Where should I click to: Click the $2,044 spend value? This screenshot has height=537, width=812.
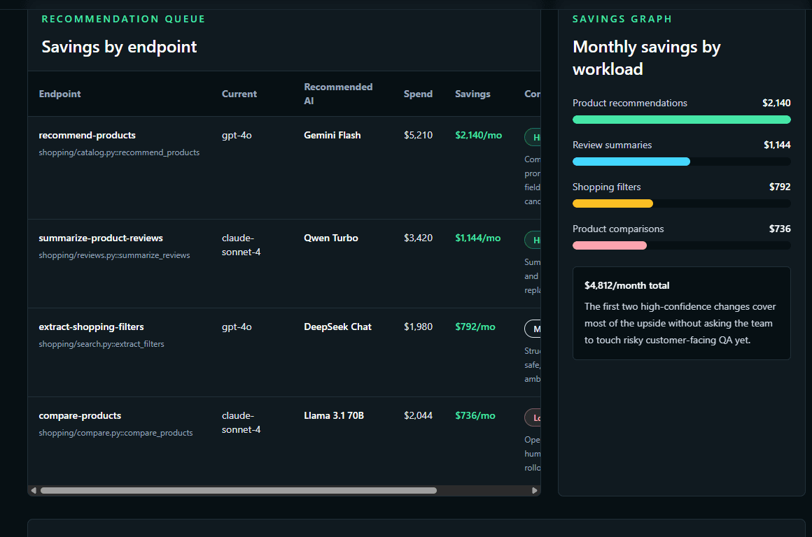(418, 415)
